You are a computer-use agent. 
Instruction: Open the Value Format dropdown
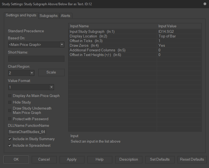click(x=51, y=87)
